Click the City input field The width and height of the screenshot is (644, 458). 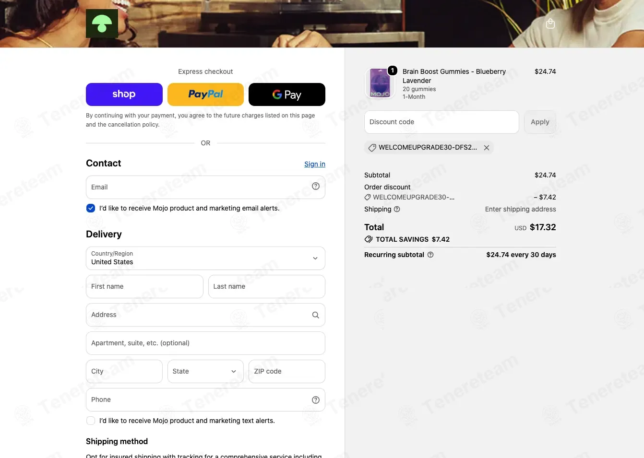[124, 371]
